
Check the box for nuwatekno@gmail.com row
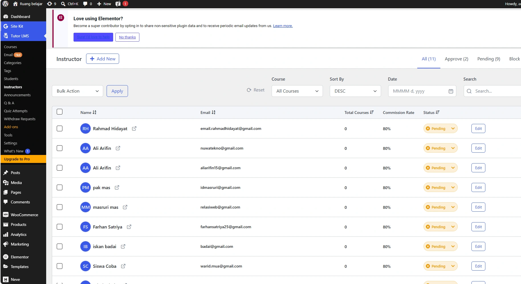(60, 148)
